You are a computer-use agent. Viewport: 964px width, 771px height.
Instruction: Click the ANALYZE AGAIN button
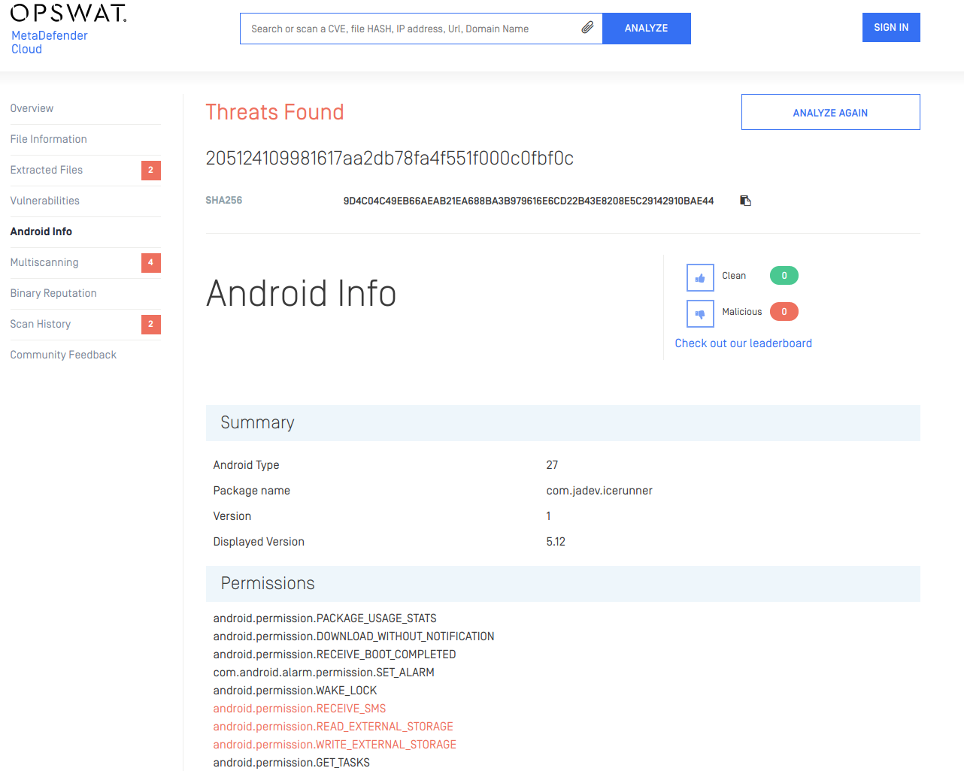830,112
